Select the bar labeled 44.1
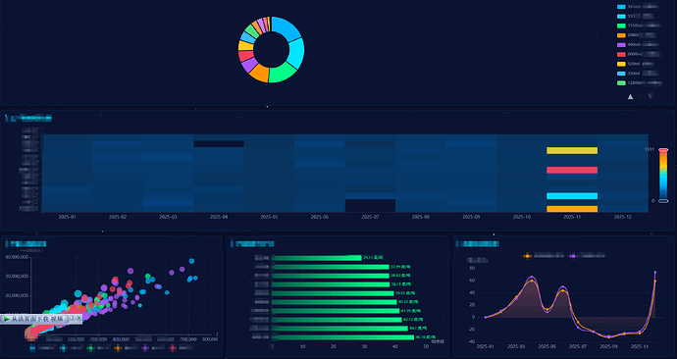Viewport: 677px width, 359px height. [x=340, y=329]
